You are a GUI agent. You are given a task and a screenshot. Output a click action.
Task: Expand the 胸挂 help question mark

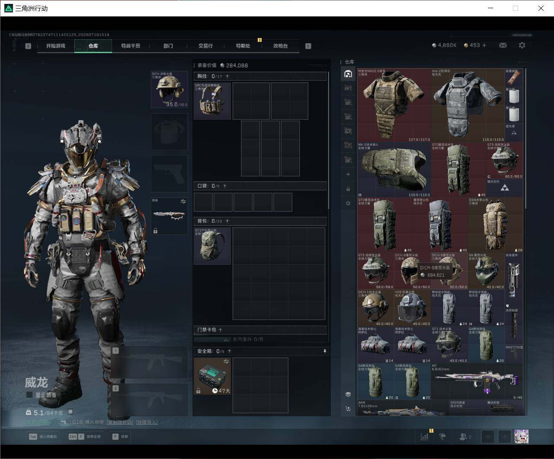pos(227,76)
